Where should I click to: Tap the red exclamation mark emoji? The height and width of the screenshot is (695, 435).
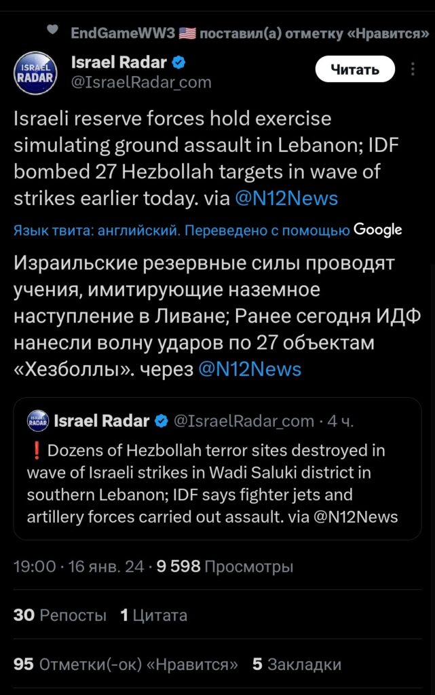point(37,451)
